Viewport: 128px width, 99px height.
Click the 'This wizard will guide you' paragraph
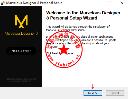[x=78, y=28]
